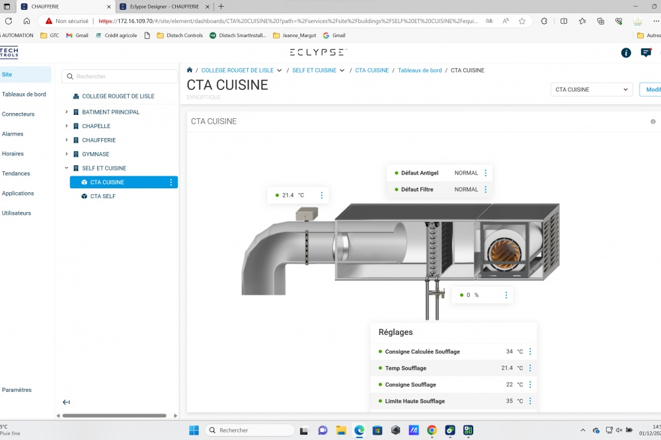Click Tableaux de bord breadcrumb link

[x=420, y=71]
